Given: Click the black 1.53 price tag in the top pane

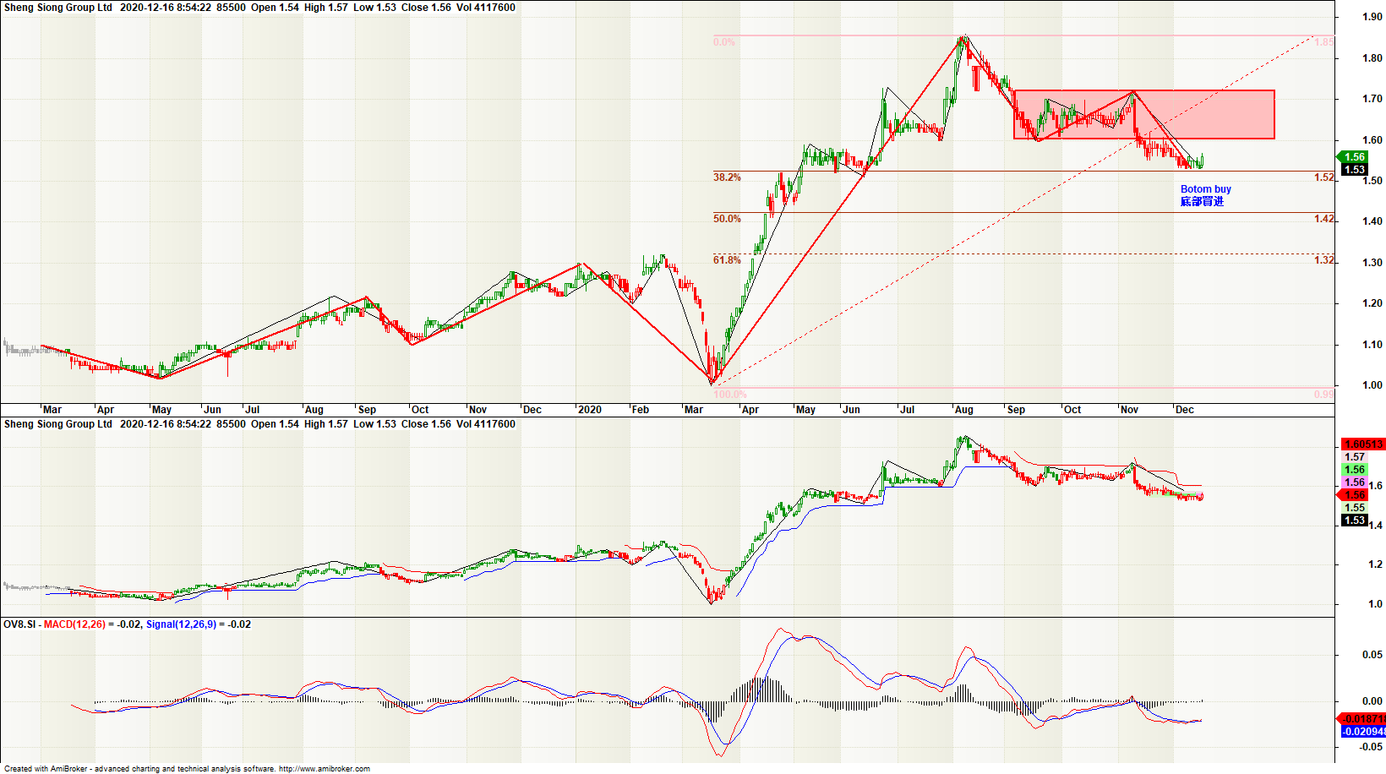Looking at the screenshot, I should click(1355, 170).
